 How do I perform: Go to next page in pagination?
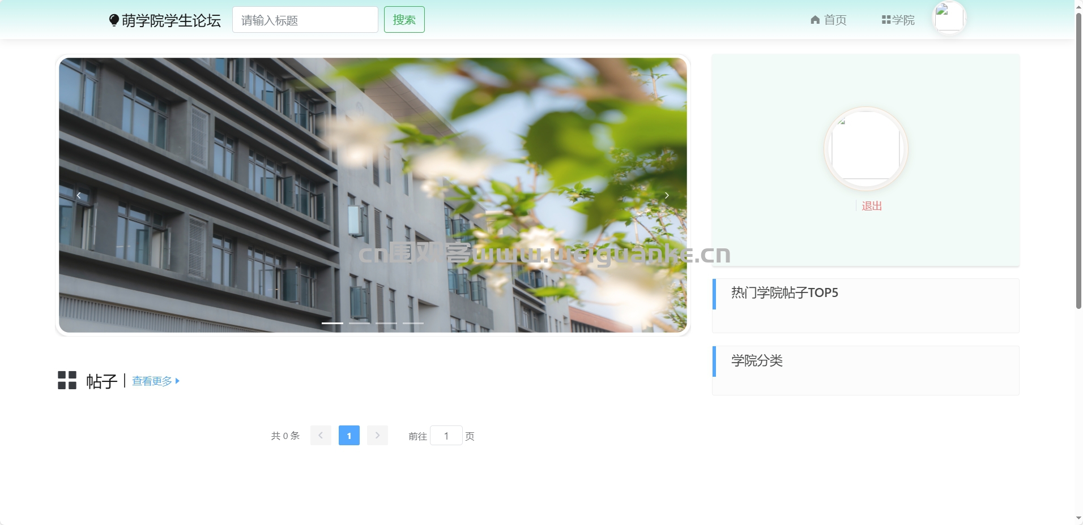pyautogui.click(x=377, y=436)
